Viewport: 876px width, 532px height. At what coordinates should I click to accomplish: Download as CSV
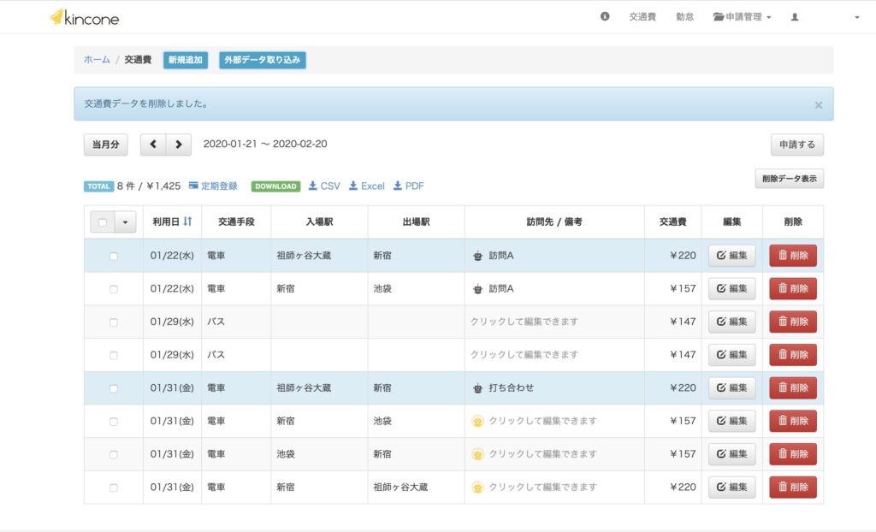click(x=324, y=186)
